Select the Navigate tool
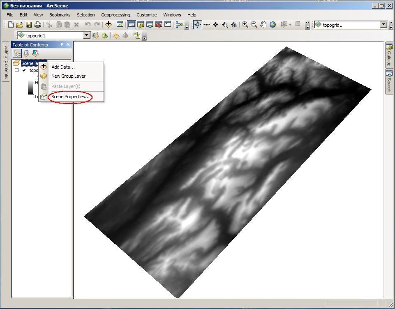 (x=198, y=25)
